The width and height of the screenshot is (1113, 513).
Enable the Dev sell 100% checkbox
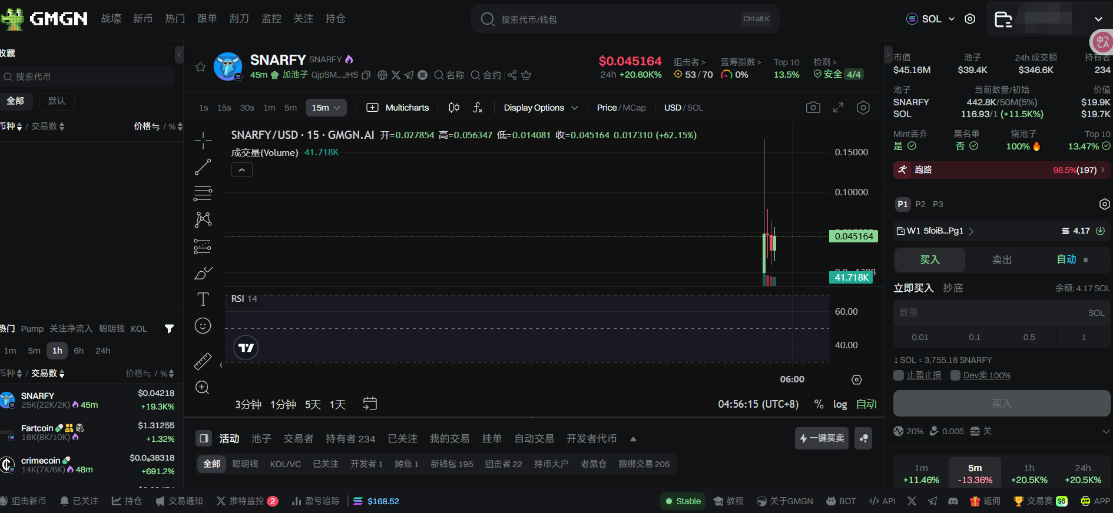956,375
